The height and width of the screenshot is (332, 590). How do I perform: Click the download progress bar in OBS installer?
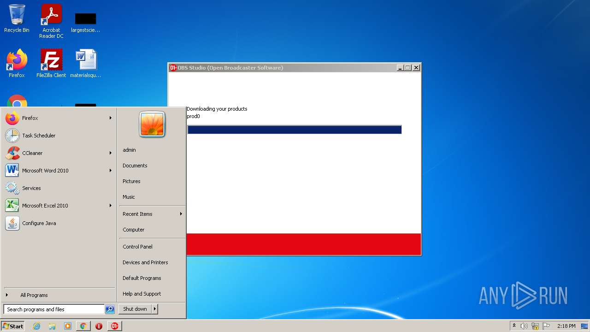click(295, 130)
